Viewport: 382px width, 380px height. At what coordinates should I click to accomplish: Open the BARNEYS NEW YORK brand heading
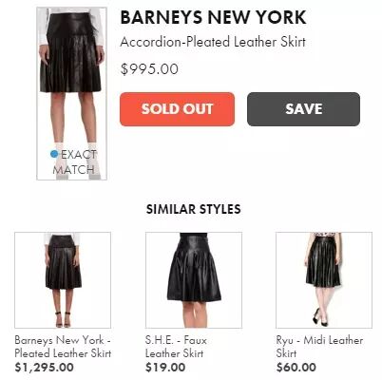pyautogui.click(x=213, y=17)
